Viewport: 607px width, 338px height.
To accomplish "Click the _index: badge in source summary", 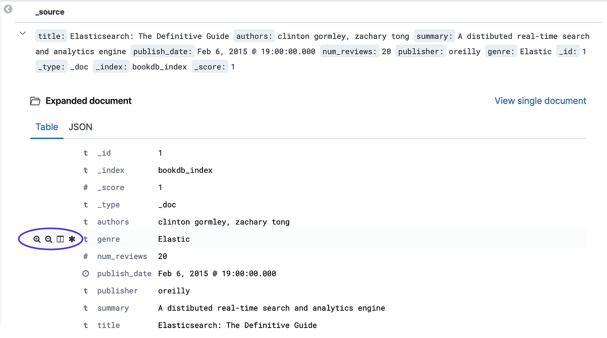I will [111, 66].
